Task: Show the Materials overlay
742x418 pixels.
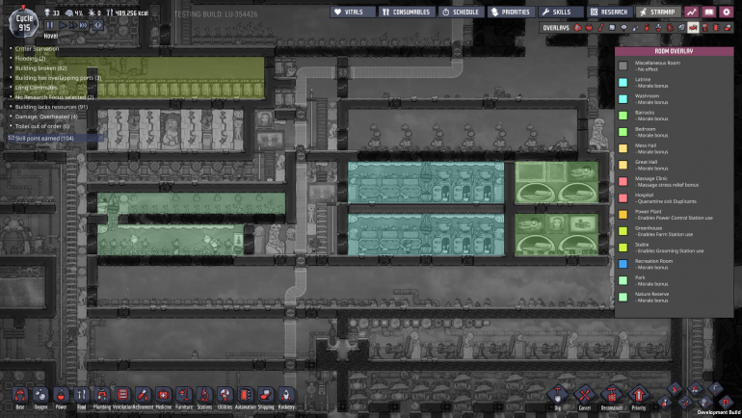Action: (612, 27)
